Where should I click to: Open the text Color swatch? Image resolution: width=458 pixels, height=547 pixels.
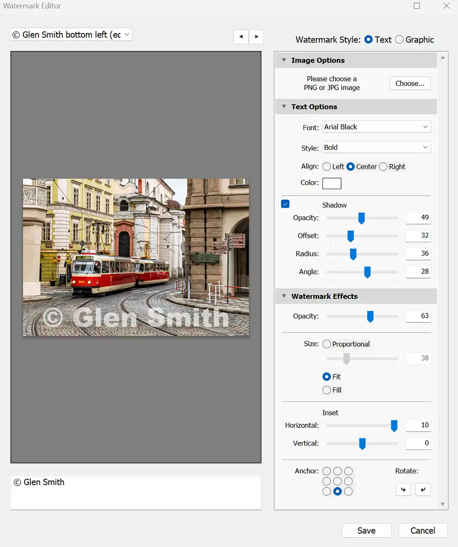click(332, 183)
